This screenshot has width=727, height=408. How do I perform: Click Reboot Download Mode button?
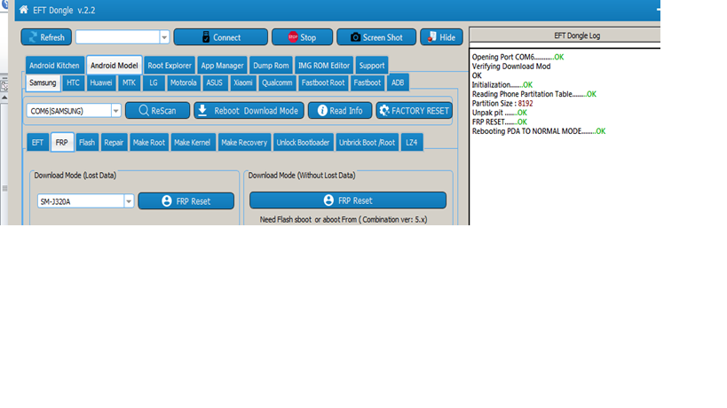249,111
